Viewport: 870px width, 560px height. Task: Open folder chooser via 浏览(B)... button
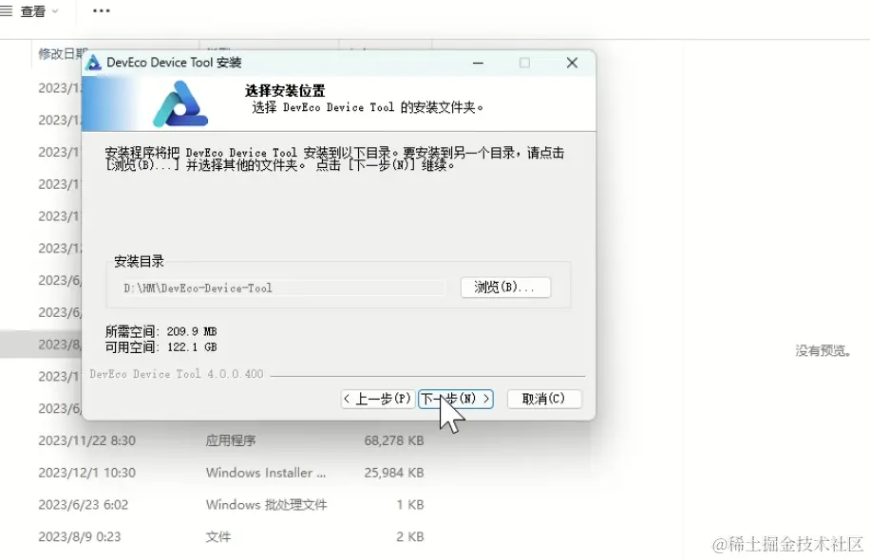click(x=505, y=288)
